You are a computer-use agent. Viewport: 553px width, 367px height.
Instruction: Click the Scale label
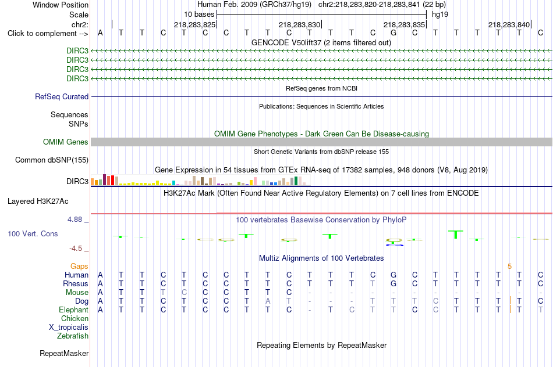(x=79, y=15)
